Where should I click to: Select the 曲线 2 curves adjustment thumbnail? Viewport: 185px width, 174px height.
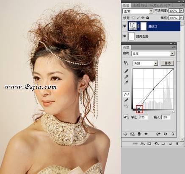coord(133,26)
